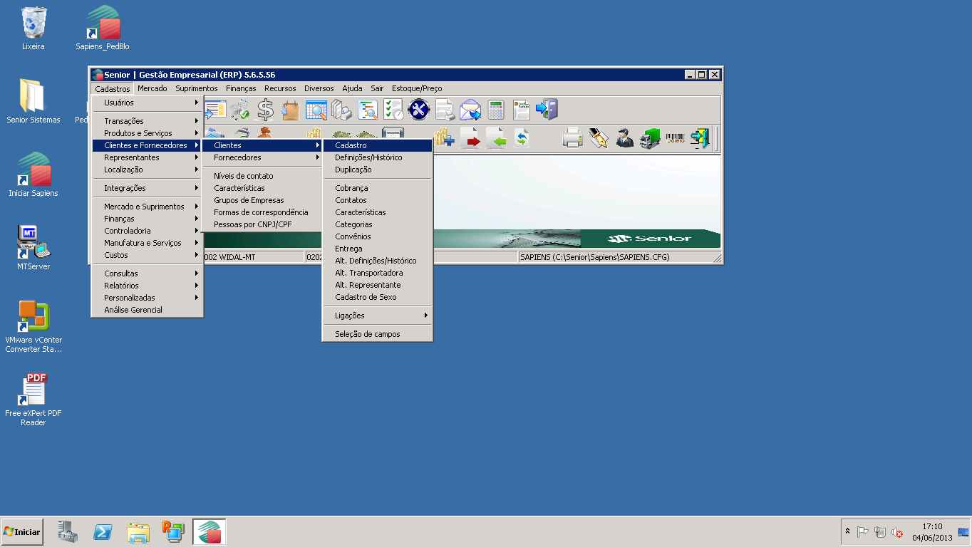Viewport: 972px width, 547px height.
Task: Click the document refresh arrows icon
Action: coord(522,137)
